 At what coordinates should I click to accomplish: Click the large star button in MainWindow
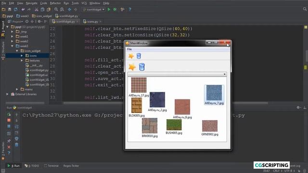(132, 67)
